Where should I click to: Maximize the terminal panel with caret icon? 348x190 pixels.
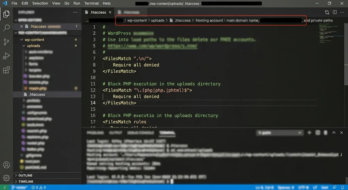click(334, 133)
